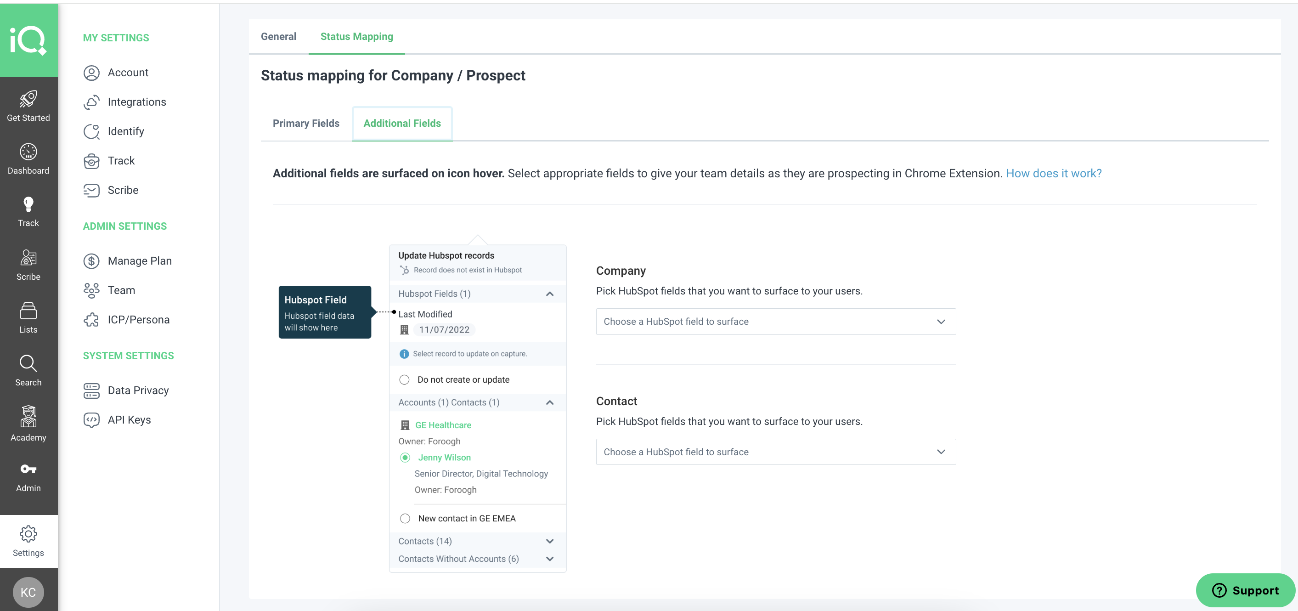Select New contact in GE EMEA

tap(405, 518)
